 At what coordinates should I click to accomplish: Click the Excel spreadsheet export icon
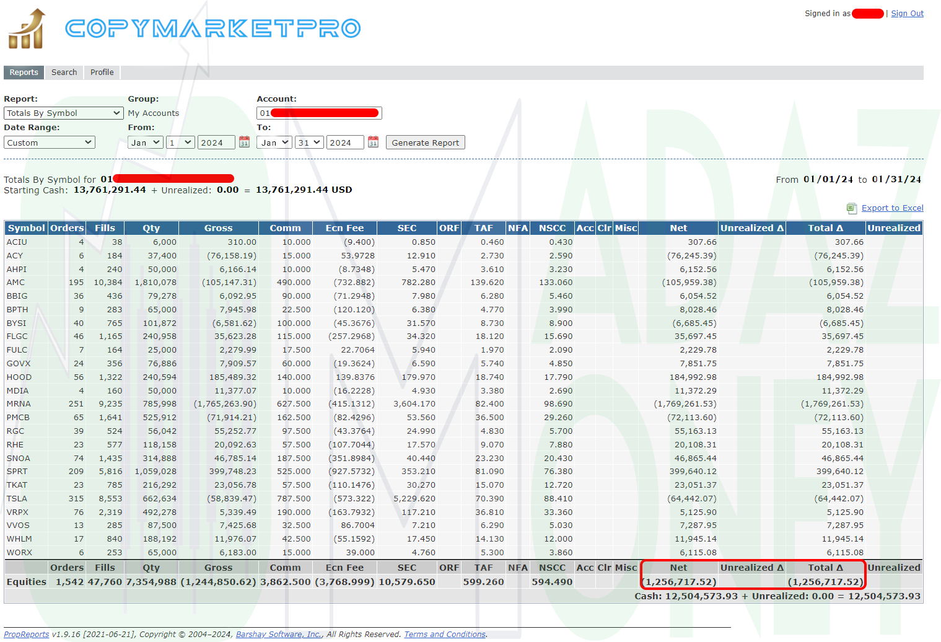852,208
